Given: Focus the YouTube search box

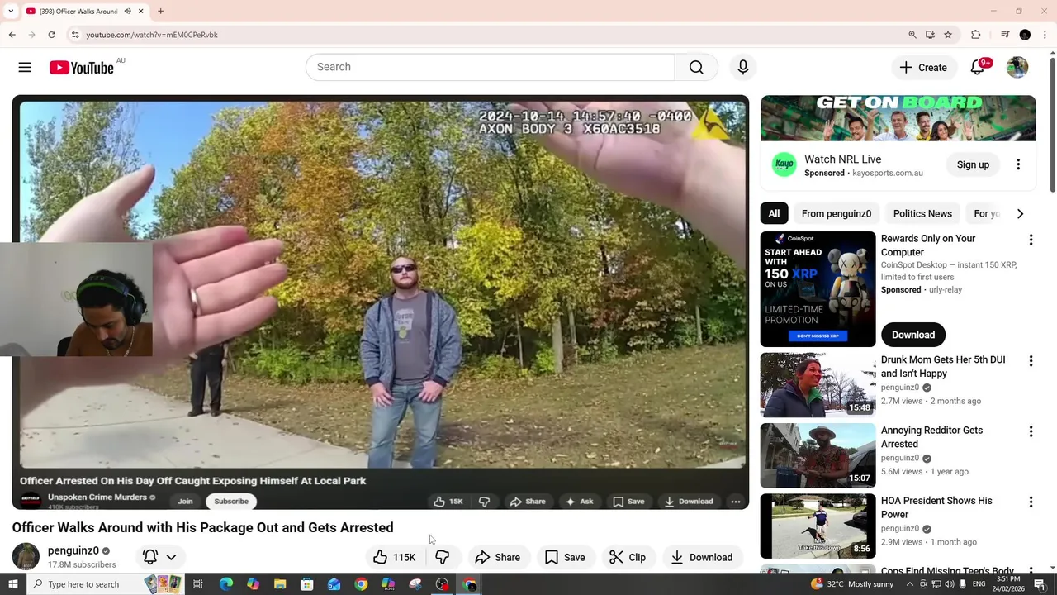Looking at the screenshot, I should coord(490,67).
